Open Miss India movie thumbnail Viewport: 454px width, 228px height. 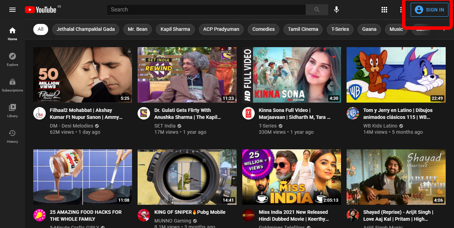tap(291, 177)
